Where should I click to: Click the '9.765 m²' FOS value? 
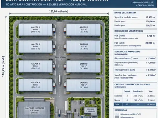pyautogui.click(x=151, y=36)
